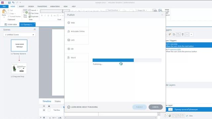
Task: Click the New Layer icon in Slide Layers
Action: click(x=165, y=116)
